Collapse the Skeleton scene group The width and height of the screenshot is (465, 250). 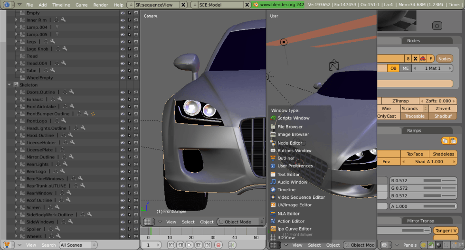(x=9, y=84)
